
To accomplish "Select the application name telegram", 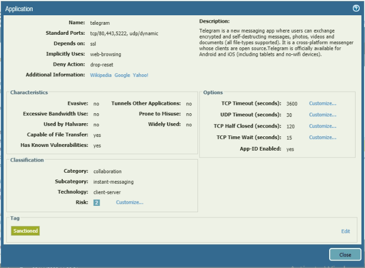I will 100,23.
